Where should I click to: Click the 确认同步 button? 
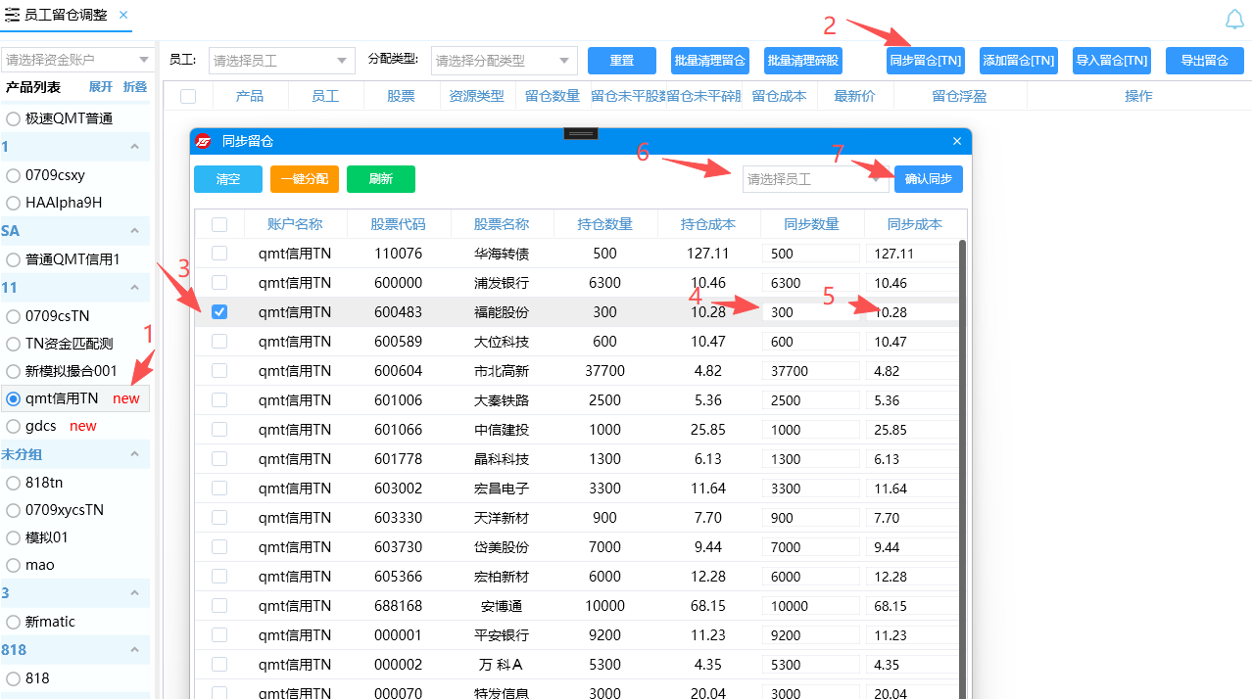click(x=929, y=179)
